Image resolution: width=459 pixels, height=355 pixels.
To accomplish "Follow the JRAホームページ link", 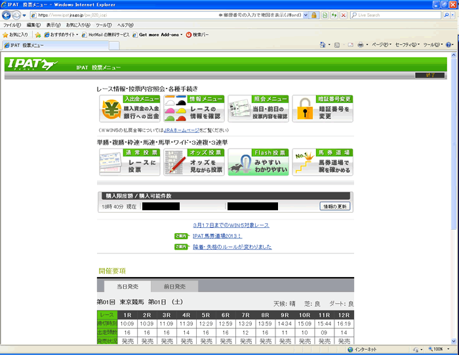I will point(181,130).
